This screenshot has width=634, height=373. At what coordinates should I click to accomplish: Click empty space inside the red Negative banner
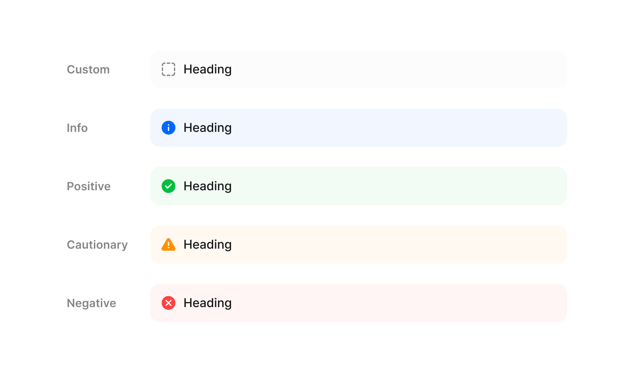(x=396, y=303)
